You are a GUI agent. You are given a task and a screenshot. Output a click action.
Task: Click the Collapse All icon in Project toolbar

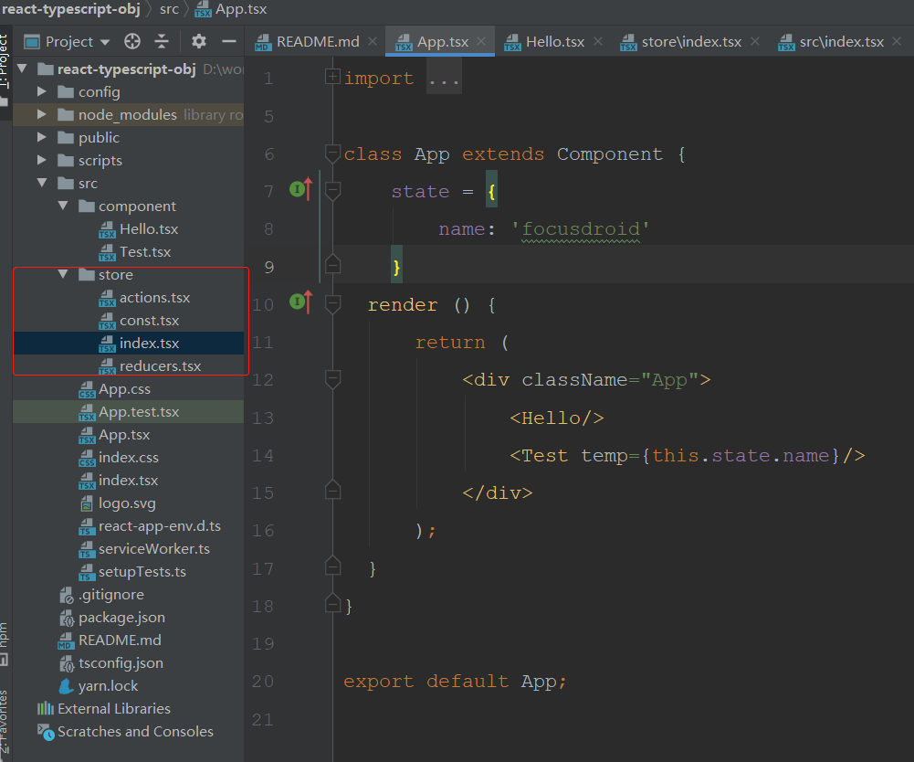[162, 41]
